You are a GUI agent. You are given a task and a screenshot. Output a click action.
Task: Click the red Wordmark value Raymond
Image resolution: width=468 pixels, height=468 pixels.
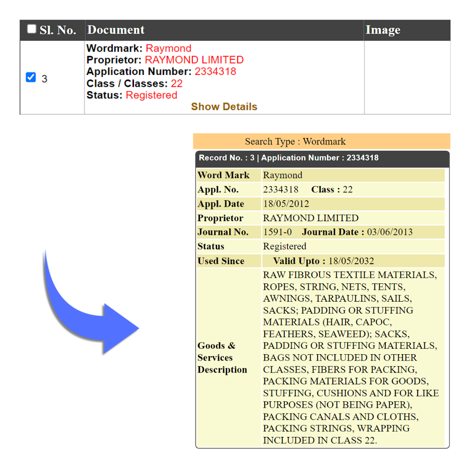168,48
